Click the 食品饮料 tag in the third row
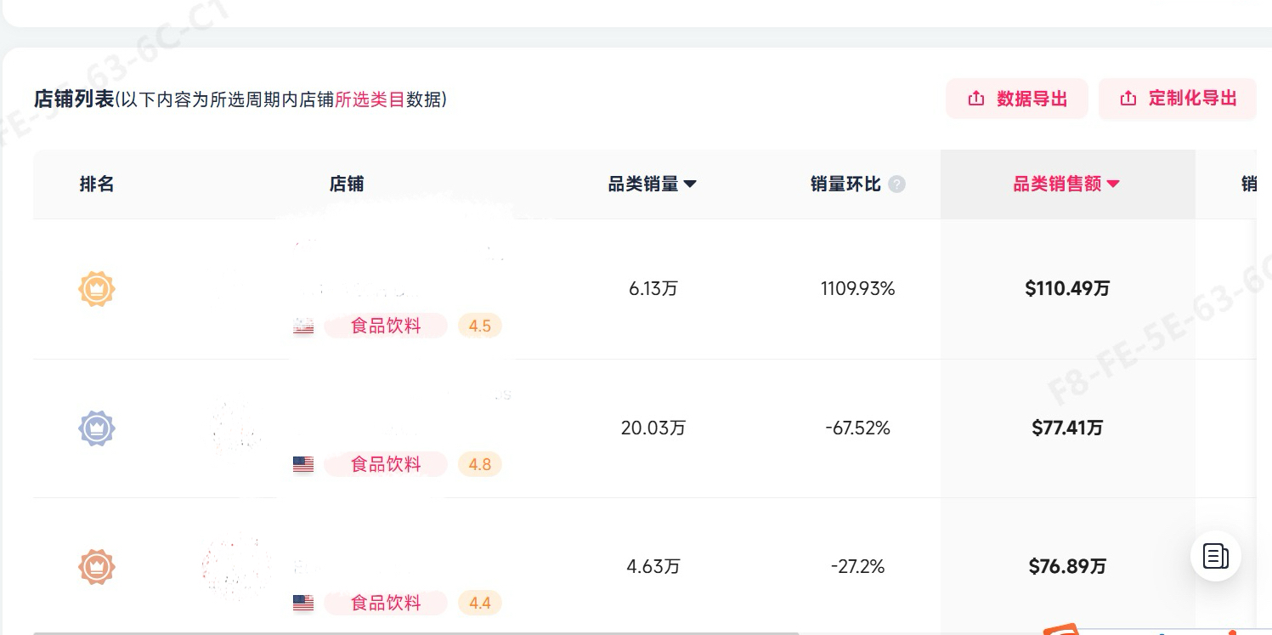 click(386, 603)
